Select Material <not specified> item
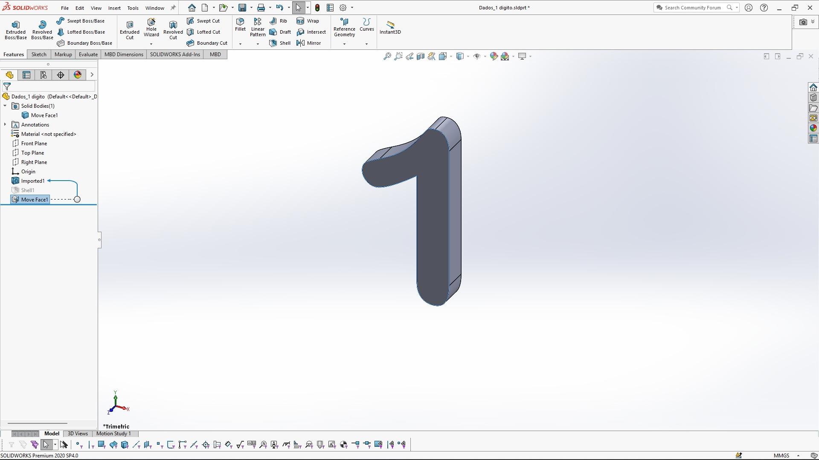This screenshot has height=460, width=819. tap(49, 134)
